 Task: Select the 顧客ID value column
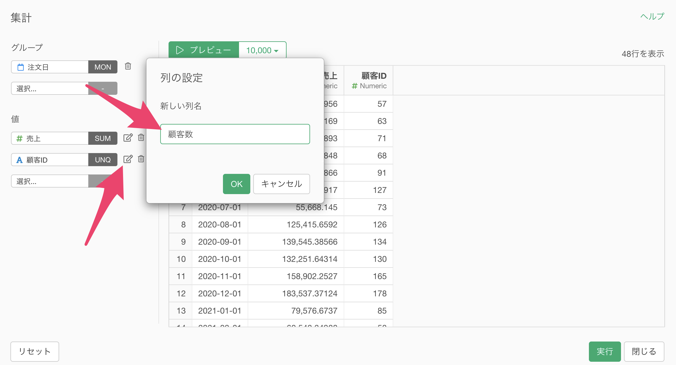(x=50, y=160)
